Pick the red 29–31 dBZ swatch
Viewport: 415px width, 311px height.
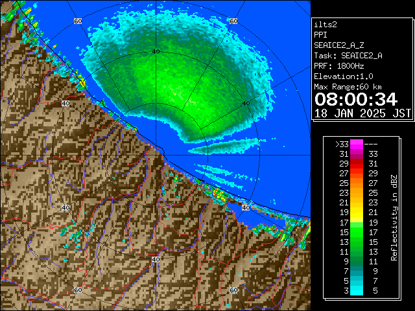click(x=357, y=164)
